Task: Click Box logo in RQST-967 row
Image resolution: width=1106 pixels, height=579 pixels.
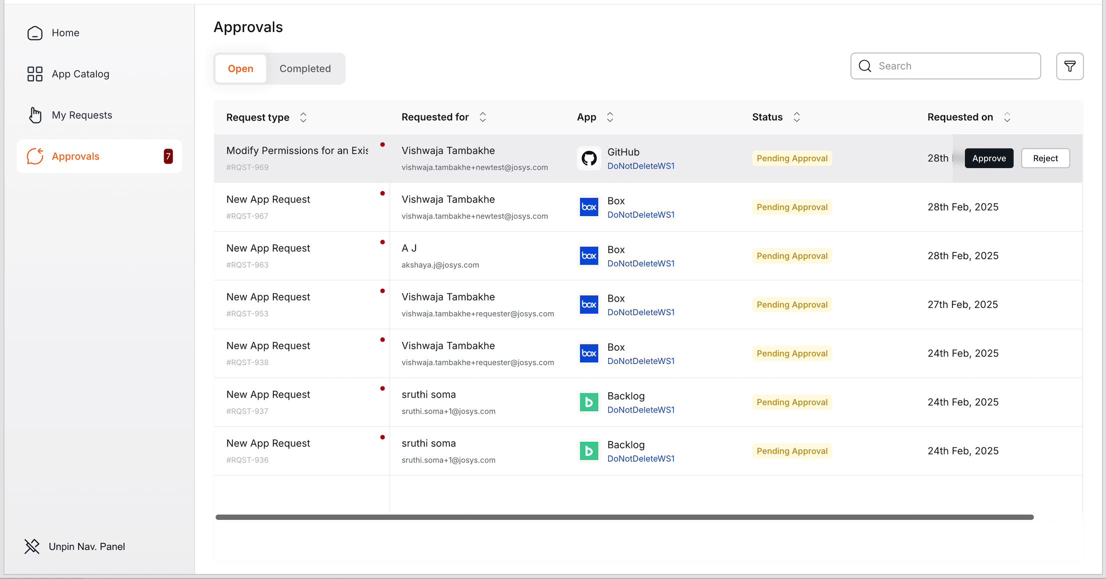Action: (x=588, y=207)
